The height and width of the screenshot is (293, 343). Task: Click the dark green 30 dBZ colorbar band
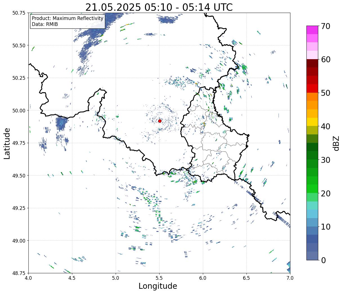tap(312, 155)
